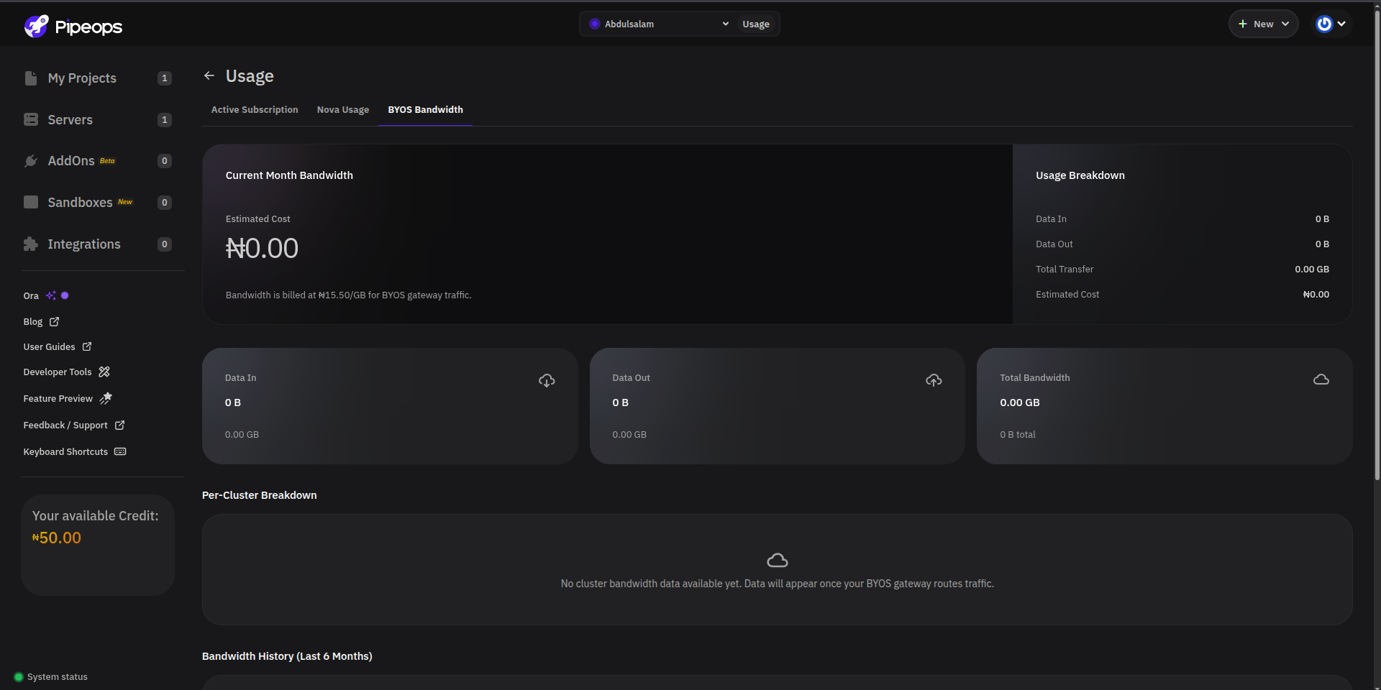
Task: Click the ₦50.00 available credit amount
Action: tap(57, 538)
